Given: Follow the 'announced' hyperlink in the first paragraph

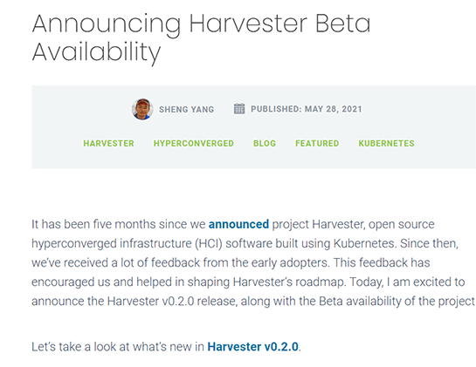Looking at the screenshot, I should 238,224.
